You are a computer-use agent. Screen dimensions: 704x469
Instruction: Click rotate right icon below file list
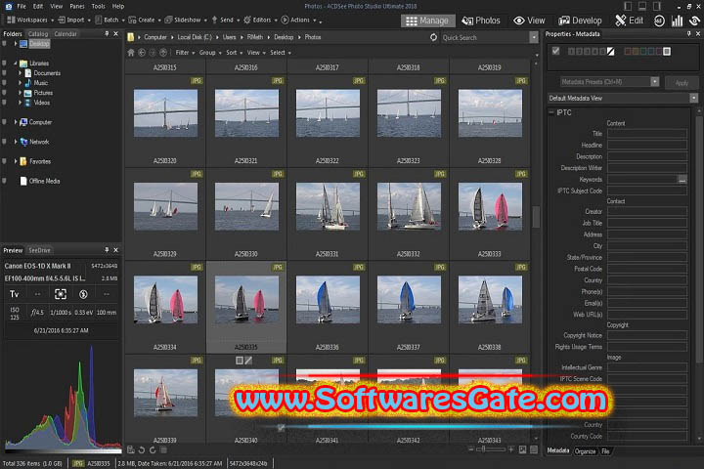tap(153, 449)
